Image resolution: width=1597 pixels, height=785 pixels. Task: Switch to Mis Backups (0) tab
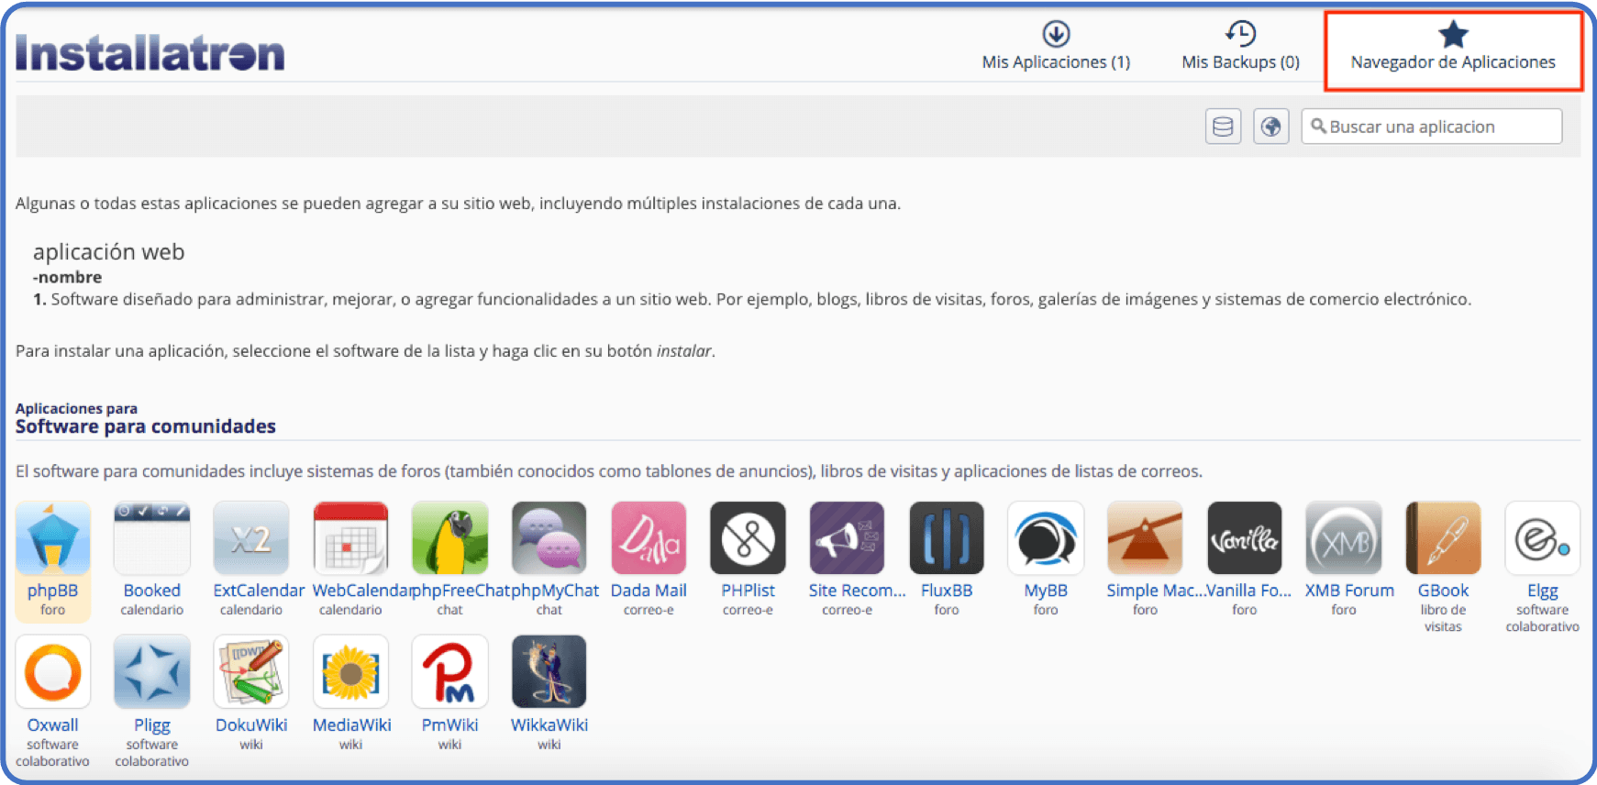tap(1240, 47)
